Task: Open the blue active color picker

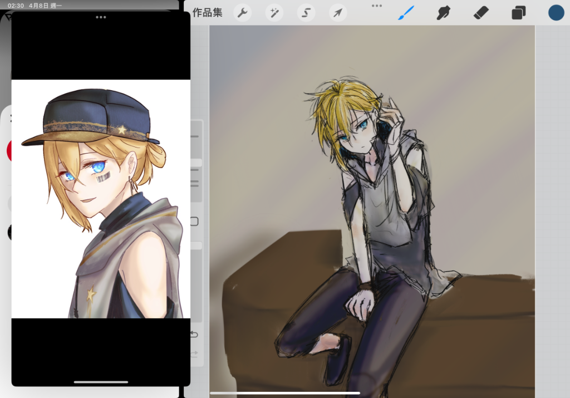Action: 556,13
